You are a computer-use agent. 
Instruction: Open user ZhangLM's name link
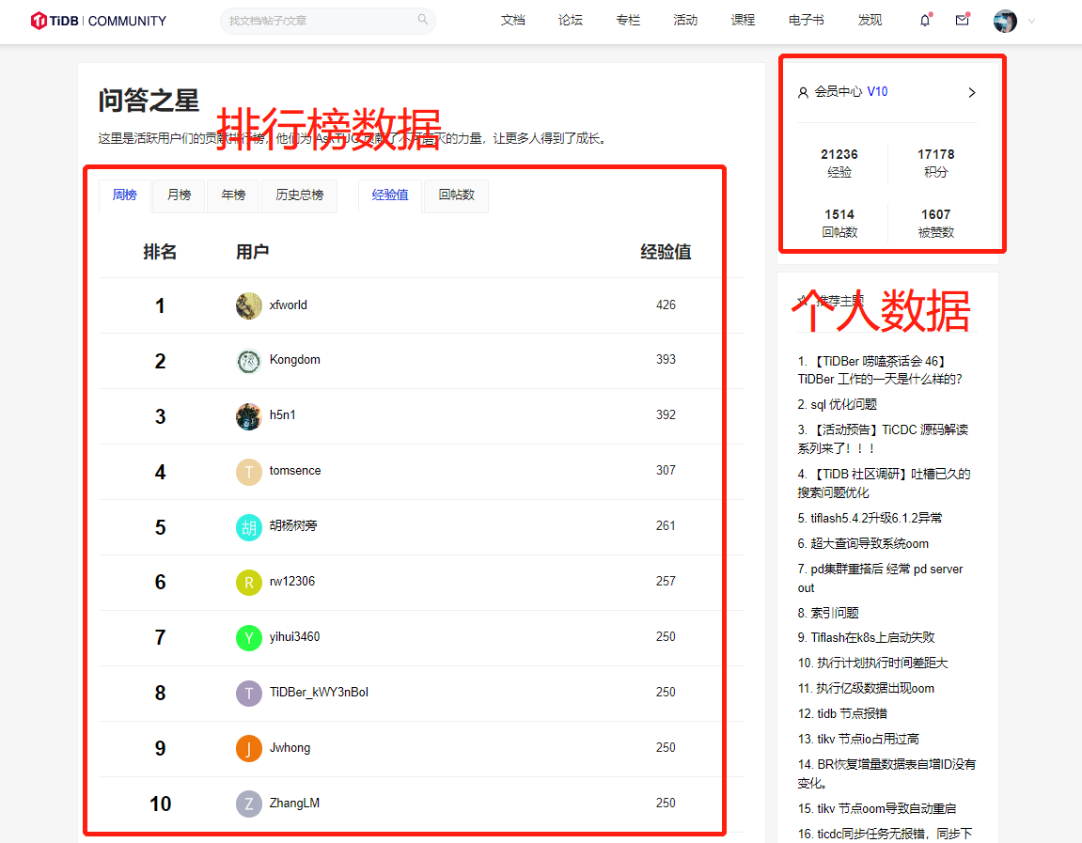(x=294, y=803)
